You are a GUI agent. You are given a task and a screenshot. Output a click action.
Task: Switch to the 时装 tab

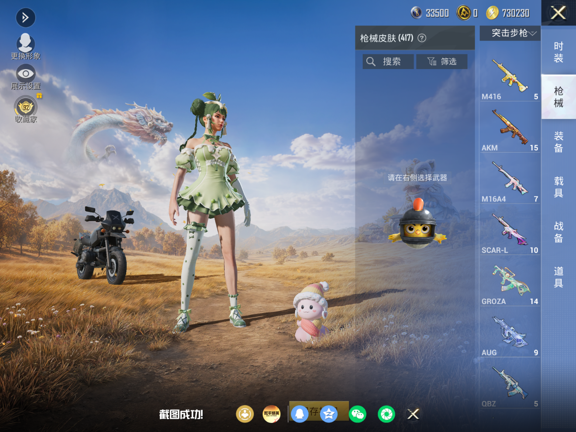(x=559, y=52)
